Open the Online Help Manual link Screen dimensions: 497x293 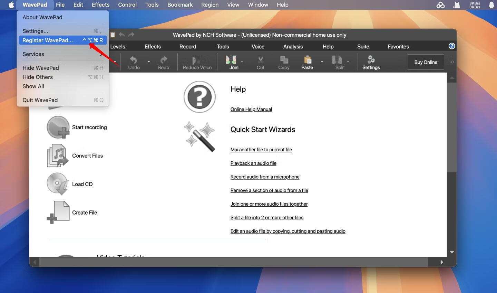tap(251, 109)
